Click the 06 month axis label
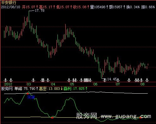Screen dimensions: 156x124 [95, 84]
